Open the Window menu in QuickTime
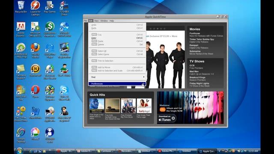 [104, 21]
